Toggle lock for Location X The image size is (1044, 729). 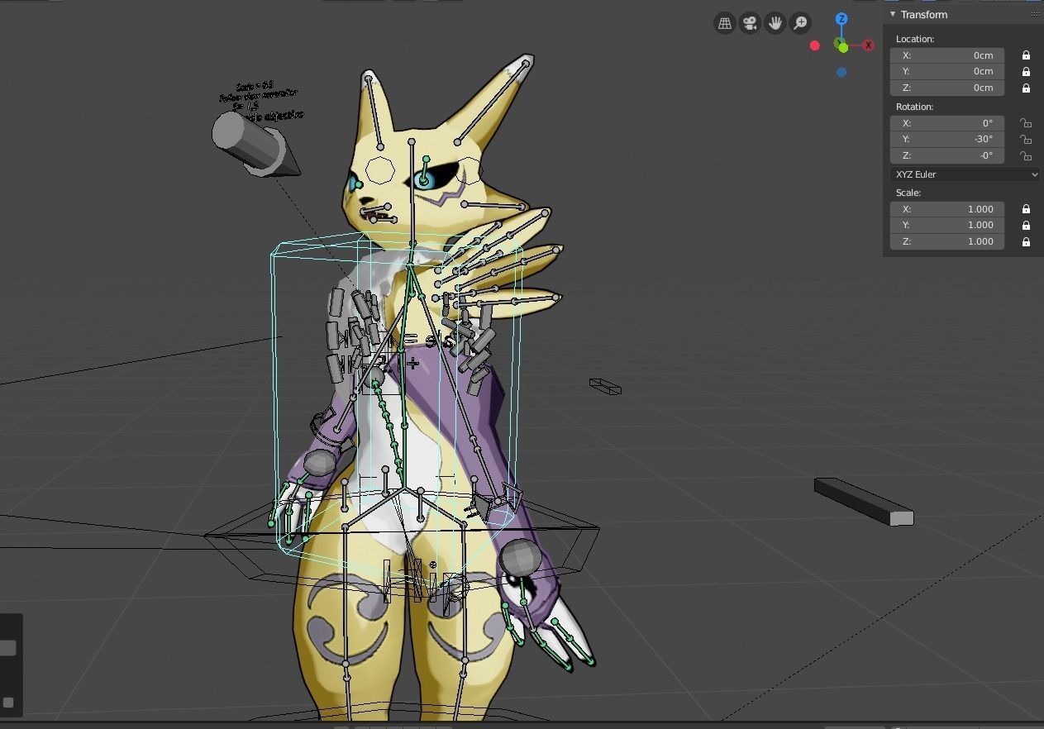[x=1026, y=55]
